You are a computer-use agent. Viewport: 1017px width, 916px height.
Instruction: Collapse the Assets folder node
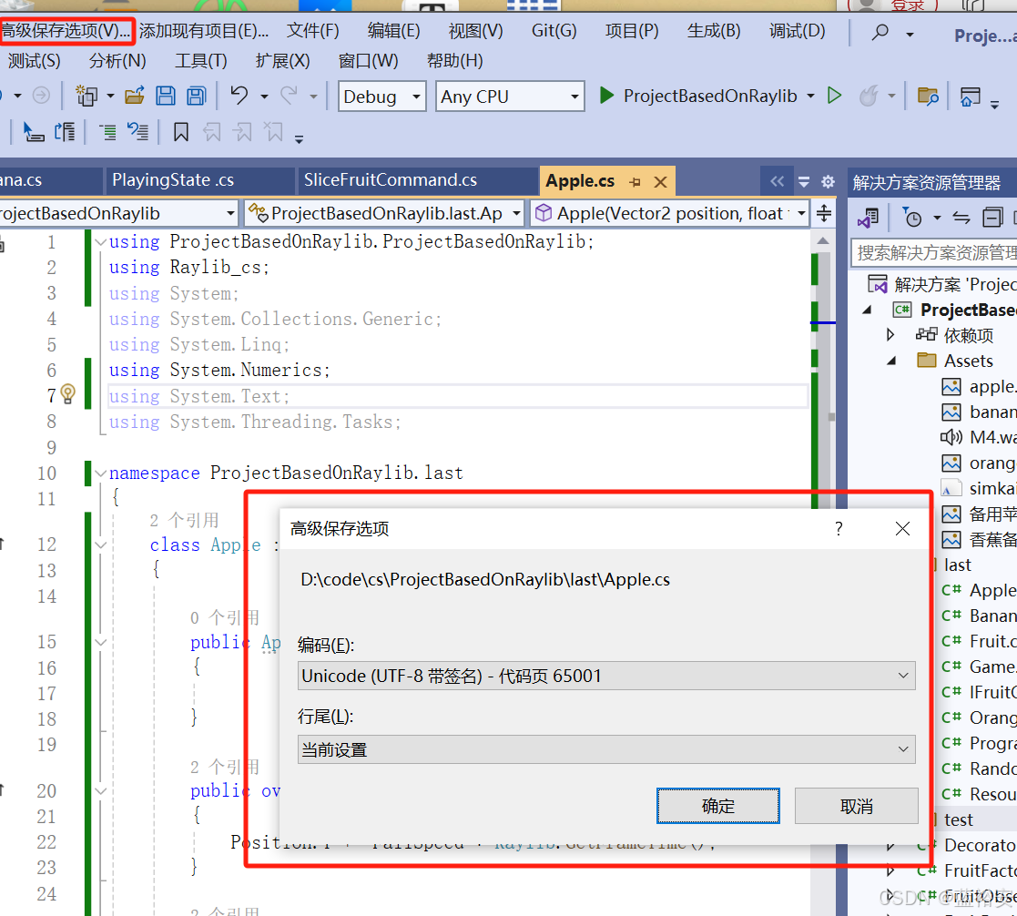(891, 361)
